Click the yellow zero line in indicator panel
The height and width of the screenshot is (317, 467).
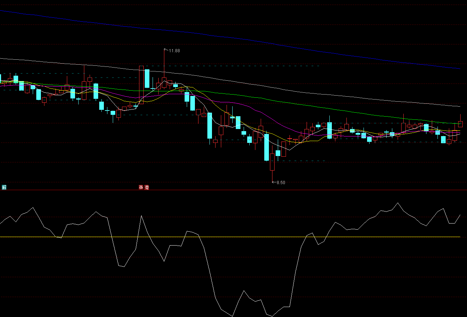tap(230, 237)
